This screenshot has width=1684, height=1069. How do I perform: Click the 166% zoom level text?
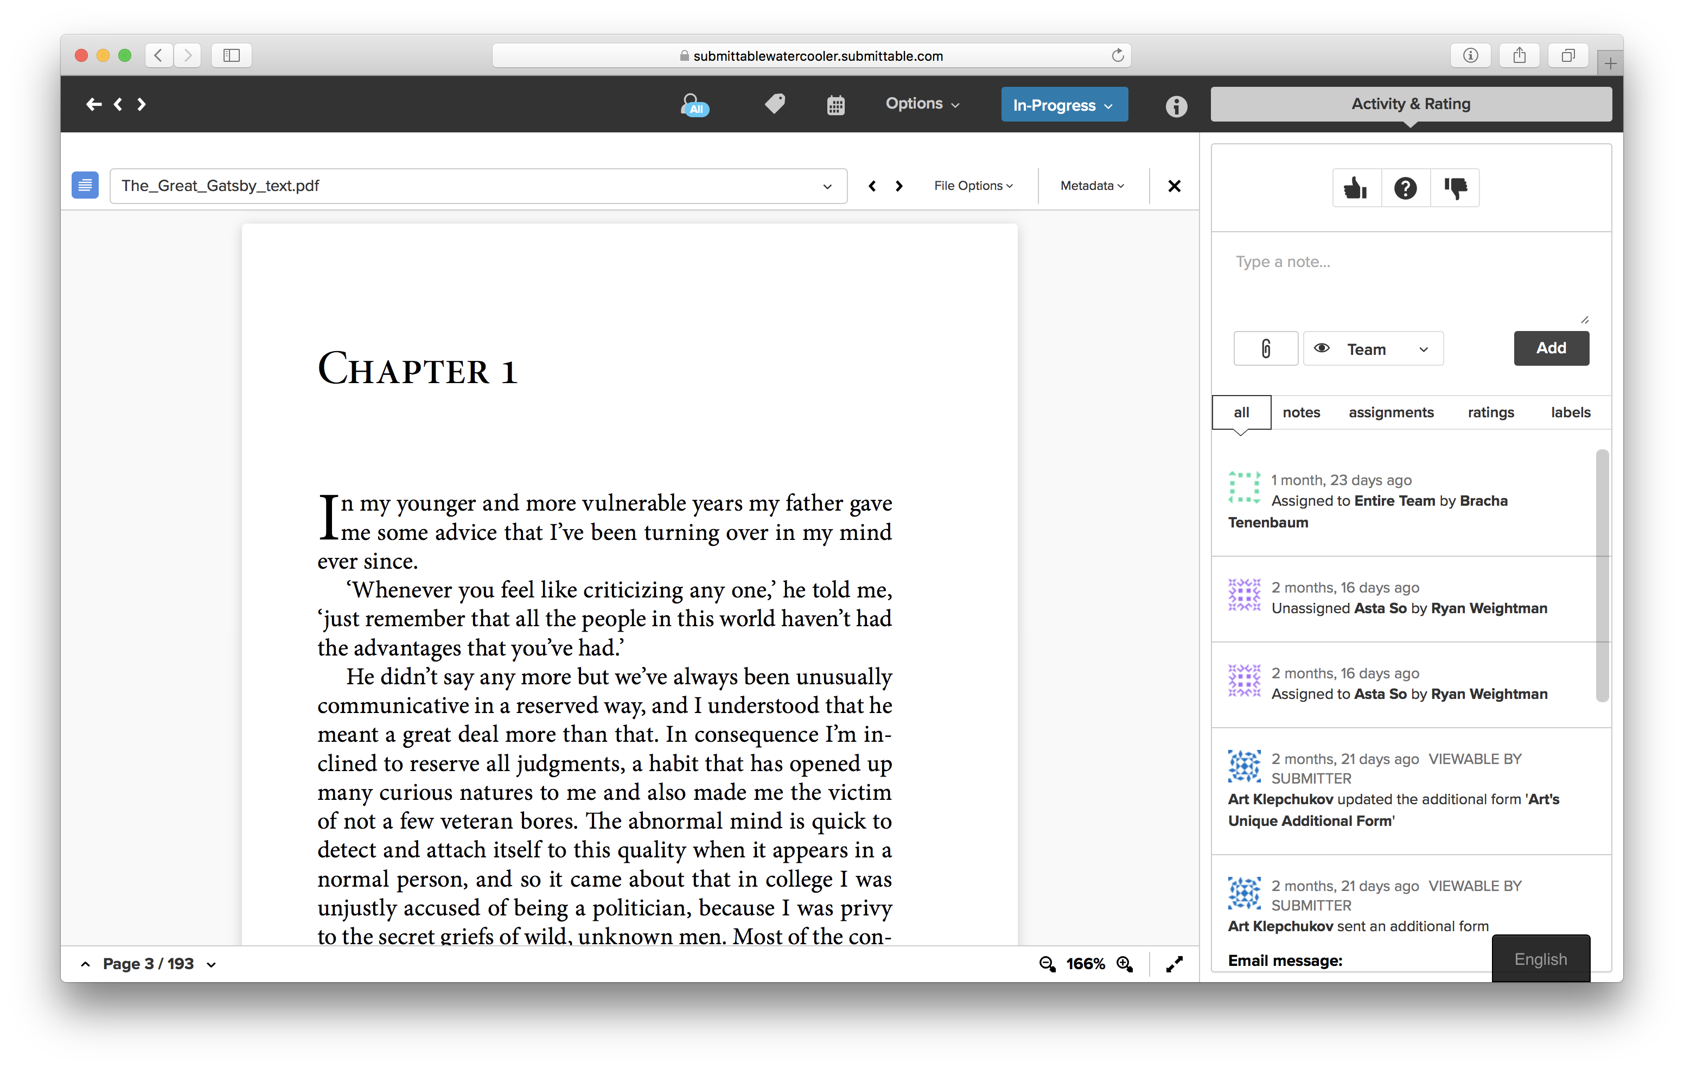point(1086,964)
